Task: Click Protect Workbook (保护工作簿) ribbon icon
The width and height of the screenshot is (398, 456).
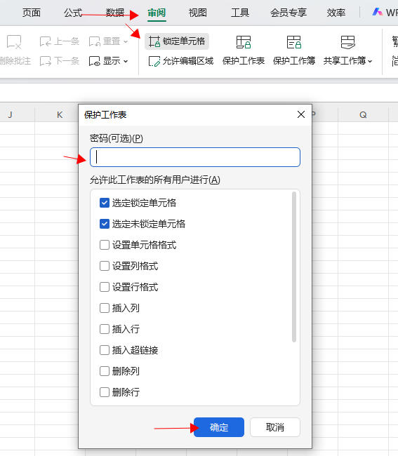Action: pos(294,42)
